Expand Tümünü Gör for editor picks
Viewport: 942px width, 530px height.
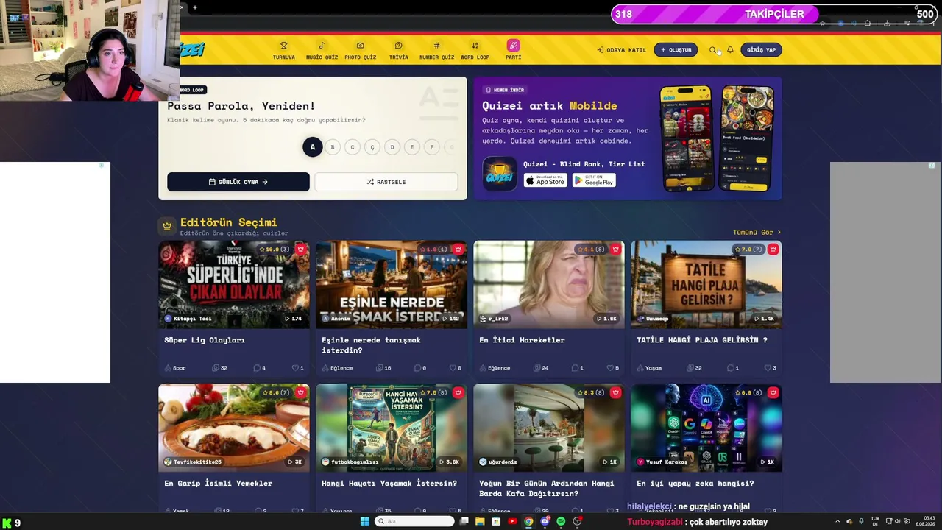pos(757,233)
